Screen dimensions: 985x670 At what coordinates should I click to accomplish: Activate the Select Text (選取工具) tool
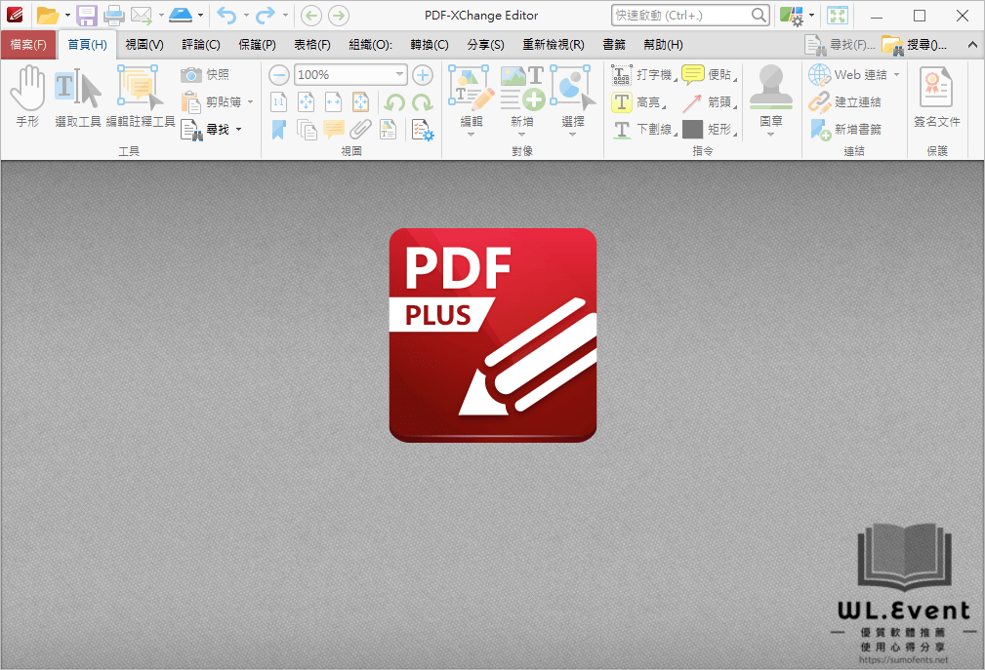tap(78, 98)
